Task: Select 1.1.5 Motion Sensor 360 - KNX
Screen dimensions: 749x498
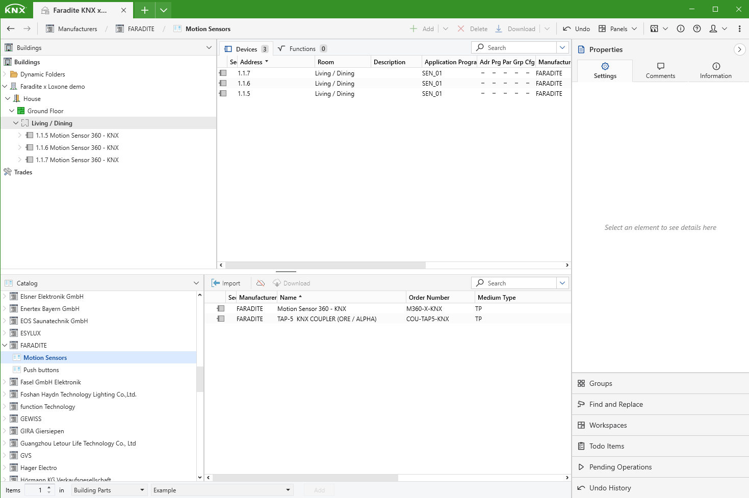Action: click(77, 135)
